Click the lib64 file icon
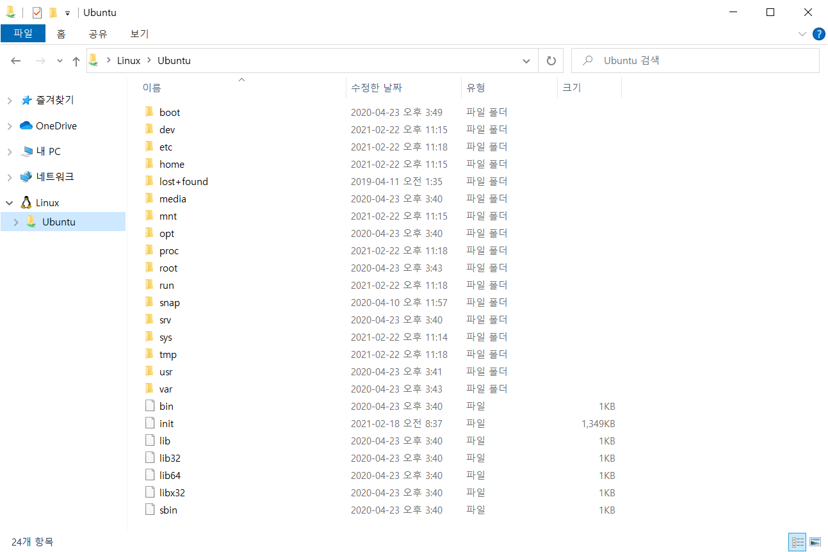The height and width of the screenshot is (552, 828). (149, 475)
